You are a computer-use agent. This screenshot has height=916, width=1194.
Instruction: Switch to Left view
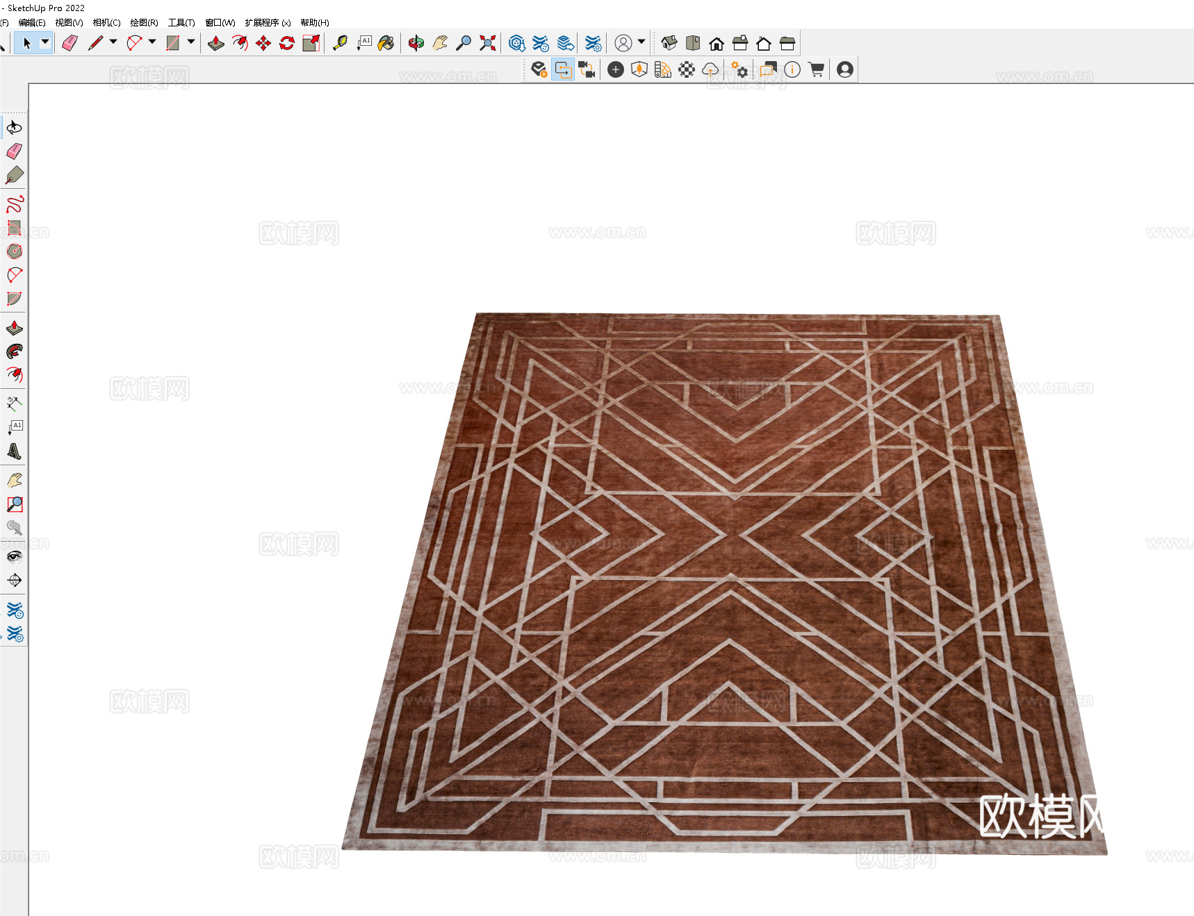(787, 43)
